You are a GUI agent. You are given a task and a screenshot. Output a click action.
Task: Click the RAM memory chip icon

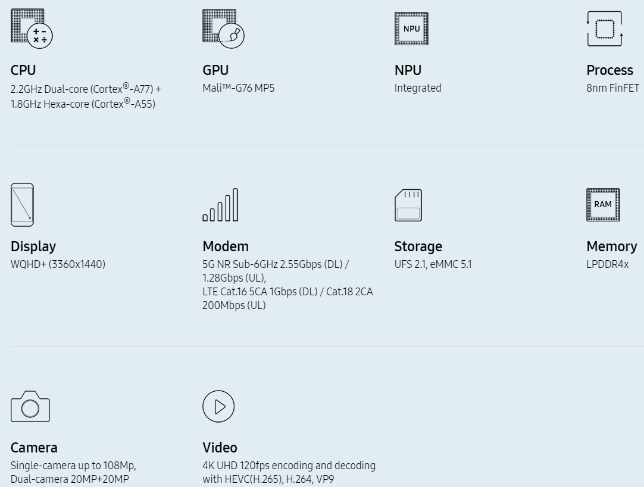click(x=603, y=205)
